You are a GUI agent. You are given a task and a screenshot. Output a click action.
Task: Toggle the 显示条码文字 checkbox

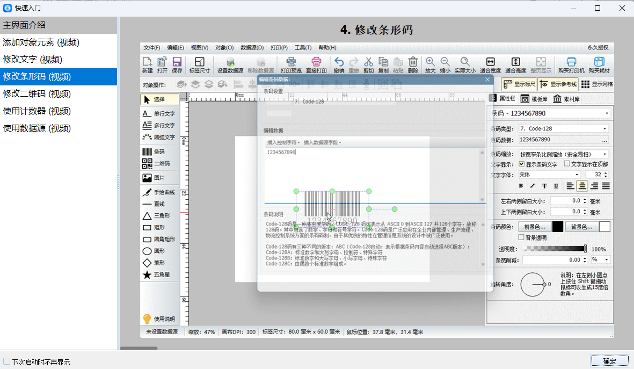[x=521, y=164]
